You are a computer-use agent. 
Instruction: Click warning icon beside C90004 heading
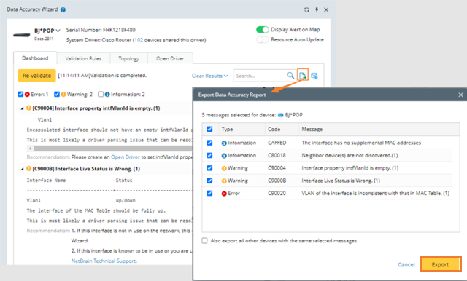28,108
